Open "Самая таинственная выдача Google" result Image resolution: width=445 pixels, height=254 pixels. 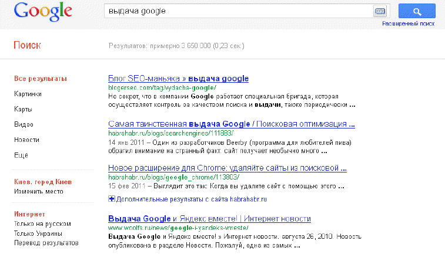tap(231, 124)
